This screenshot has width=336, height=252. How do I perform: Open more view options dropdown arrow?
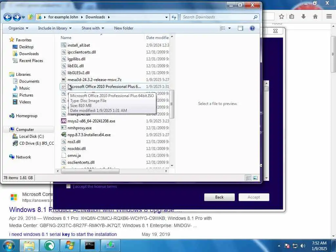pyautogui.click(x=229, y=28)
